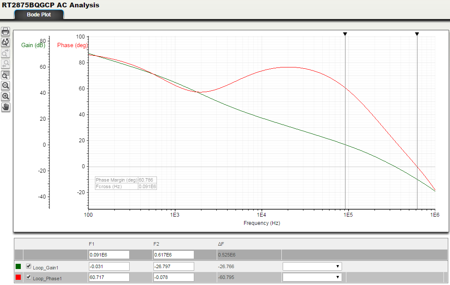The height and width of the screenshot is (285, 450).
Task: Click the F1 frequency input showing 0.091E6
Action: 109,254
